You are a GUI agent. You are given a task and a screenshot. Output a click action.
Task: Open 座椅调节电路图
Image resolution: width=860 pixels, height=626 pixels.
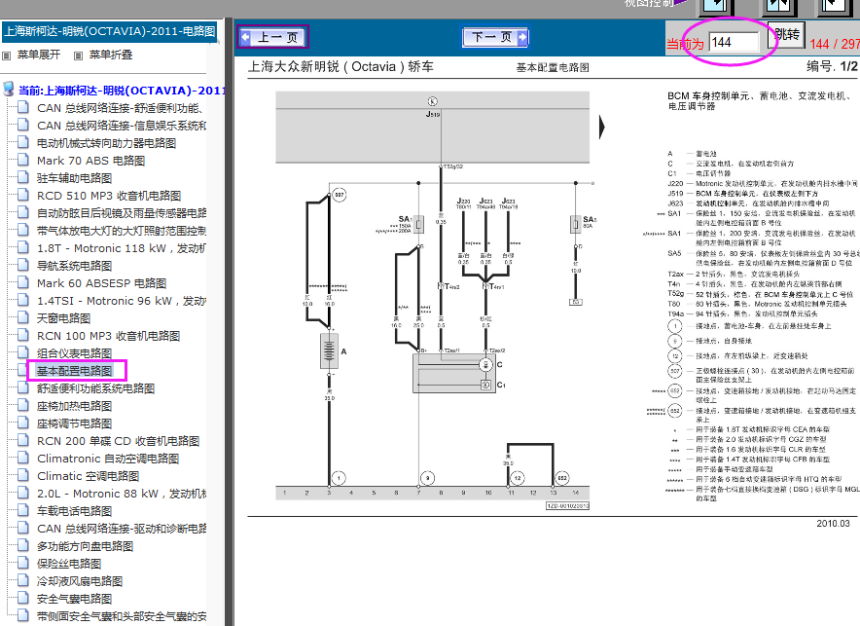[74, 423]
